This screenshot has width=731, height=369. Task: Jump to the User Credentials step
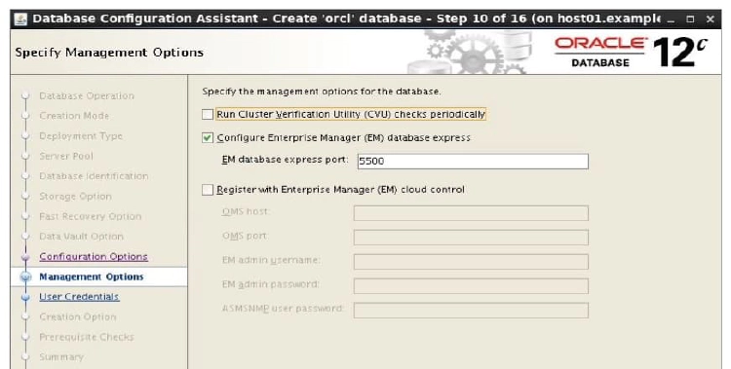point(79,297)
